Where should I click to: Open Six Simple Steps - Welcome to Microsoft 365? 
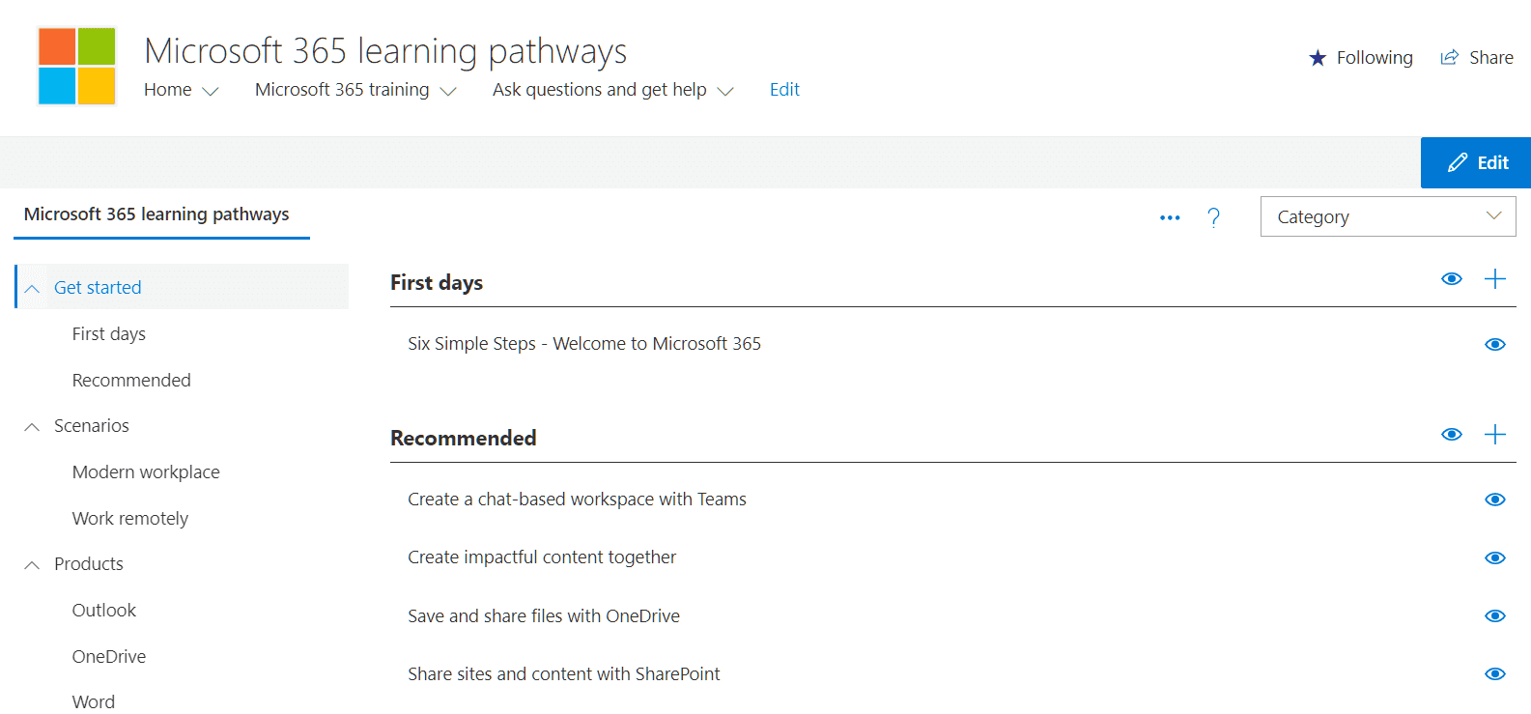[x=584, y=344]
